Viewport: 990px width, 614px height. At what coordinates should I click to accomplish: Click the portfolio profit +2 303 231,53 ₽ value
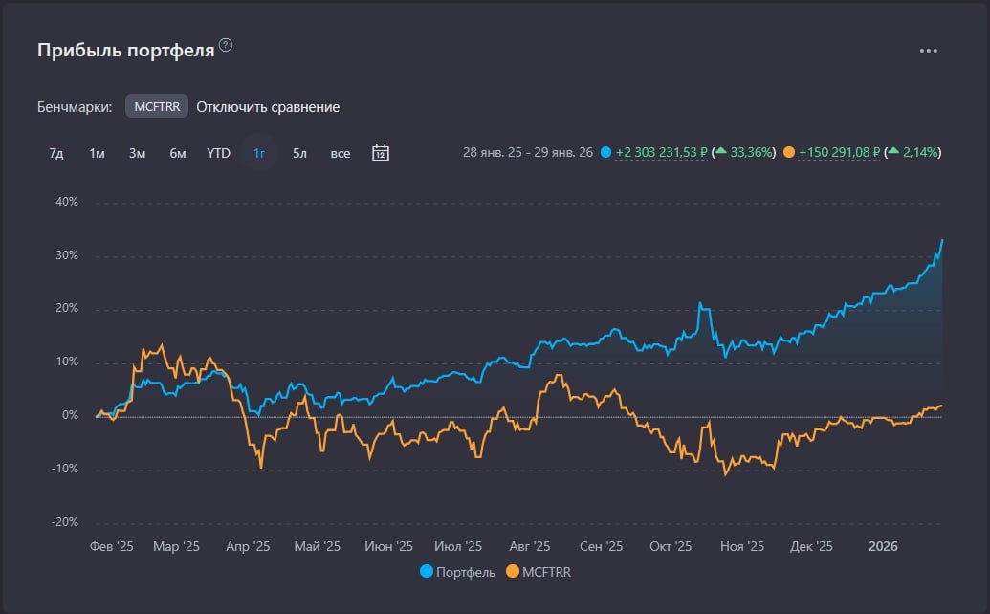(661, 152)
